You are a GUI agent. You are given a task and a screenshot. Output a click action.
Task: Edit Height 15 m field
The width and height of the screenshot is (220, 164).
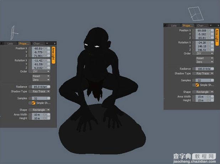tap(203, 100)
